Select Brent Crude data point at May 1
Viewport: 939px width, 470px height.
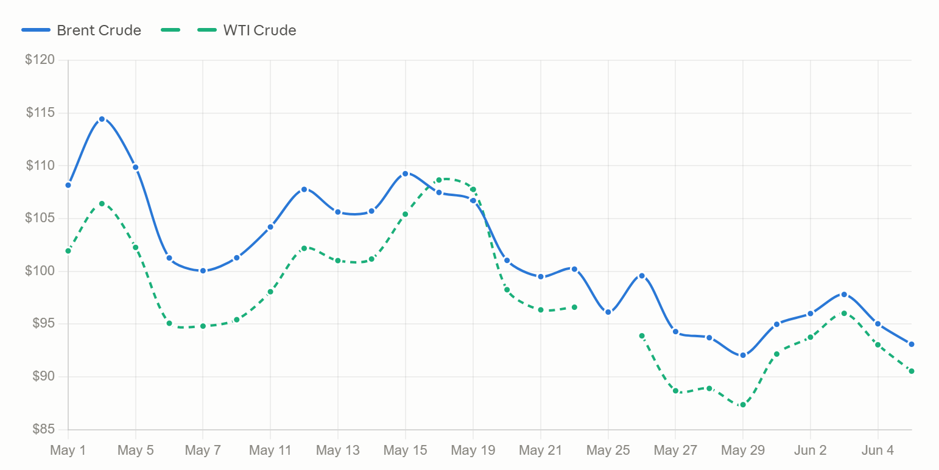click(x=68, y=185)
